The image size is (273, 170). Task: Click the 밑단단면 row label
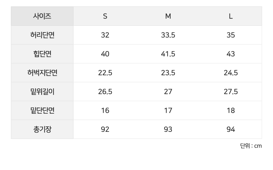click(42, 110)
